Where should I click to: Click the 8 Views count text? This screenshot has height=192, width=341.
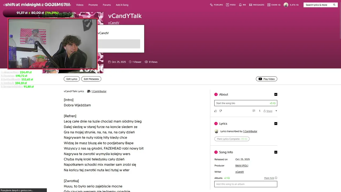(153, 62)
